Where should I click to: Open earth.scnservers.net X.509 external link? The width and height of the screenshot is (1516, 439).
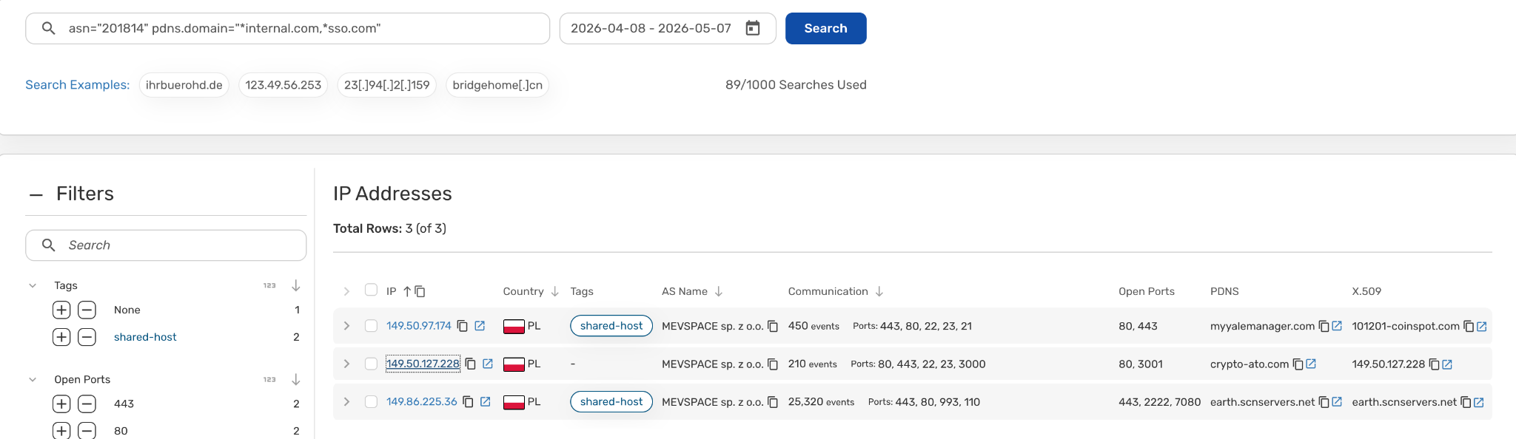[1479, 402]
